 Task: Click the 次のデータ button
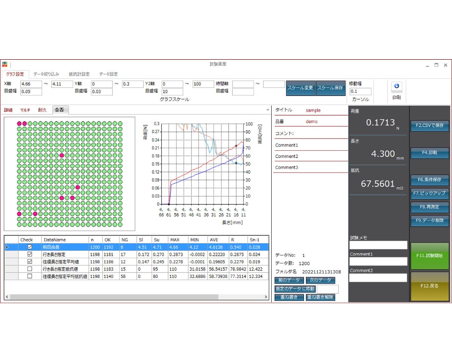pyautogui.click(x=320, y=280)
